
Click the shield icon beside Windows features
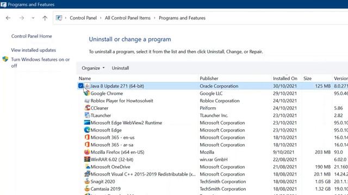(5, 59)
